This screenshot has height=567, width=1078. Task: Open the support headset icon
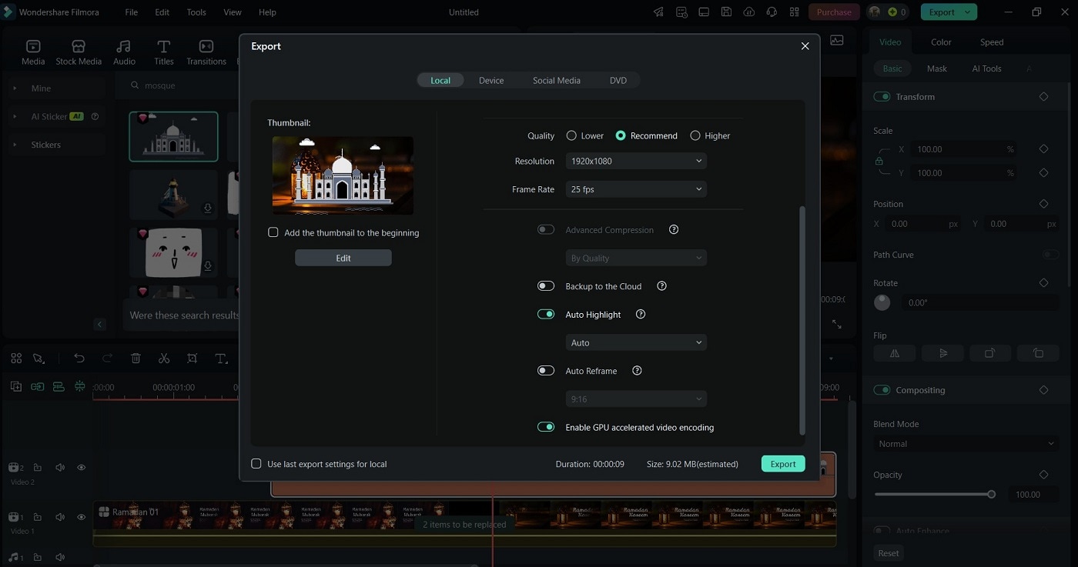(771, 12)
